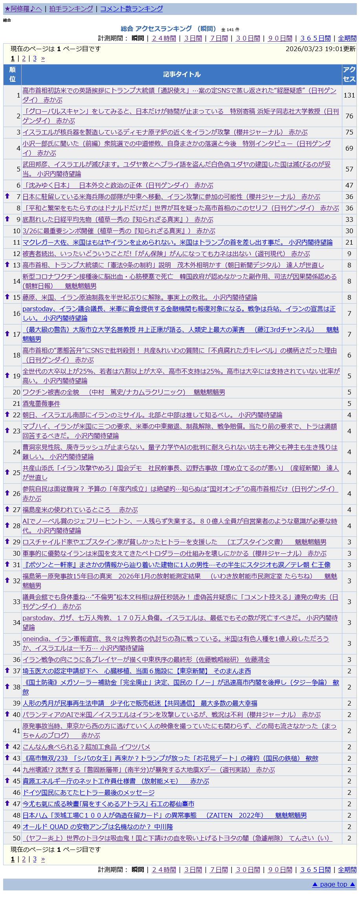
Task: Open the 拍手ランキング page
Action: click(x=71, y=9)
